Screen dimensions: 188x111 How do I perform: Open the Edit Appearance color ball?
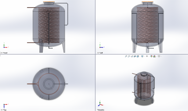[151, 56]
